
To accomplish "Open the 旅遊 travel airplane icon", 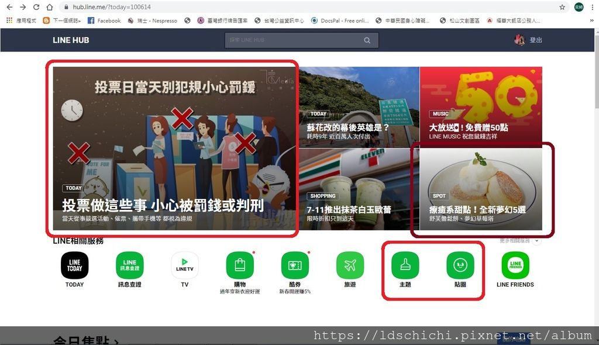I will 350,265.
